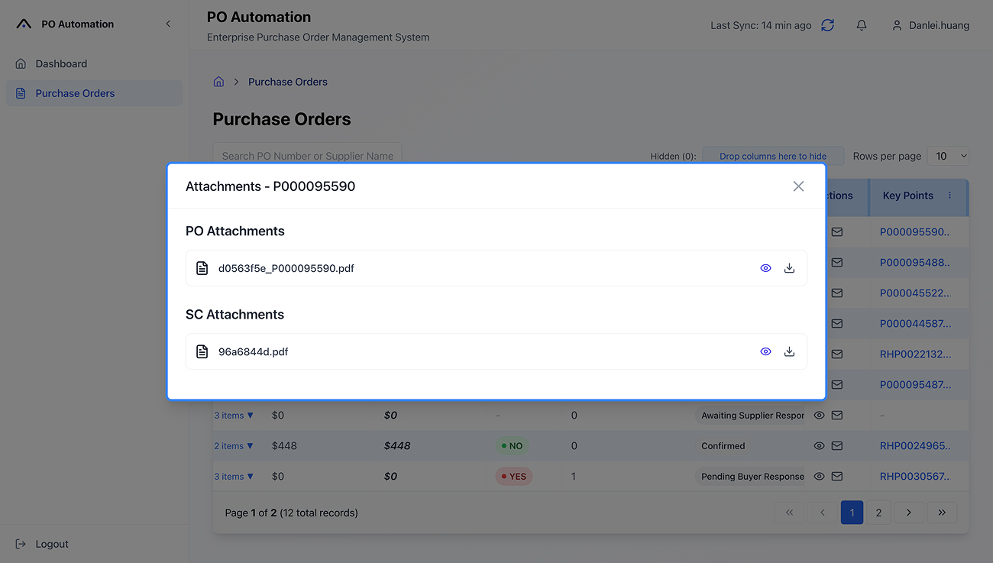
Task: Click the breadcrumb home icon
Action: click(218, 81)
